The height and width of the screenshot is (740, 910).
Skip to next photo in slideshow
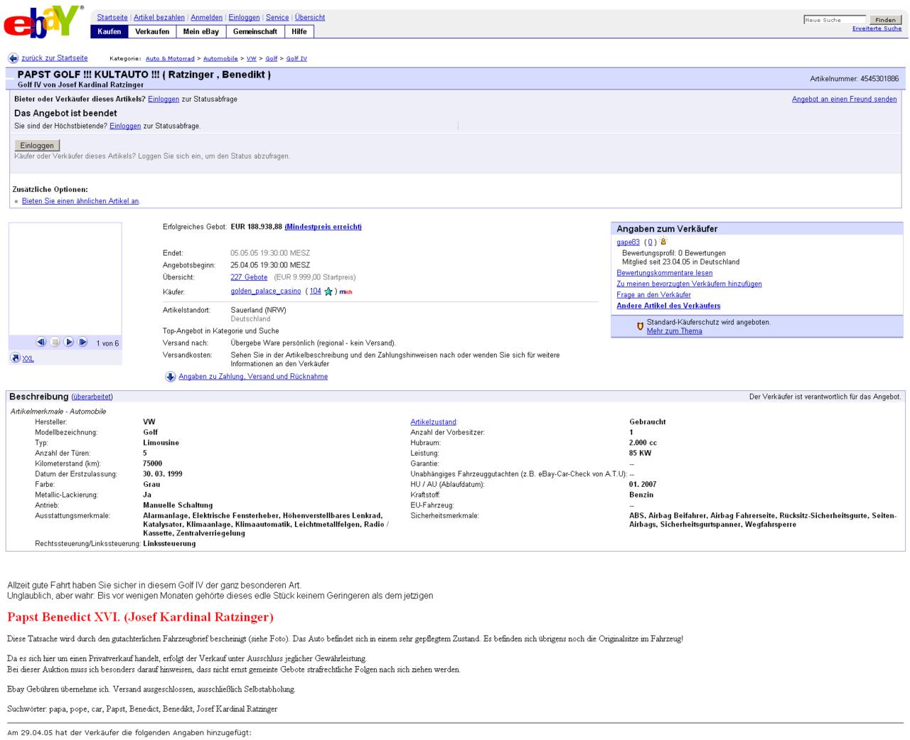pos(82,342)
